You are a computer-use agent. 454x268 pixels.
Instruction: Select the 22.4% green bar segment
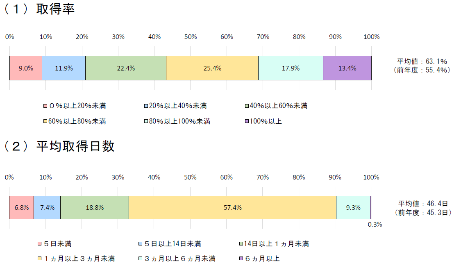[x=126, y=68]
